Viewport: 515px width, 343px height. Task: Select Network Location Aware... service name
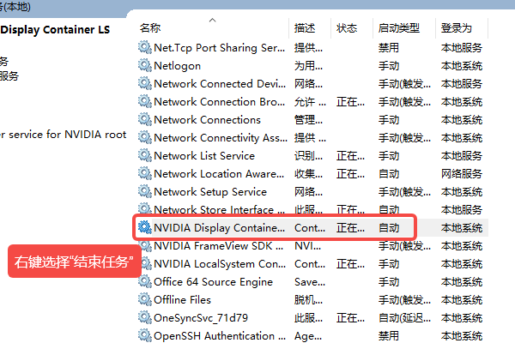pos(219,173)
